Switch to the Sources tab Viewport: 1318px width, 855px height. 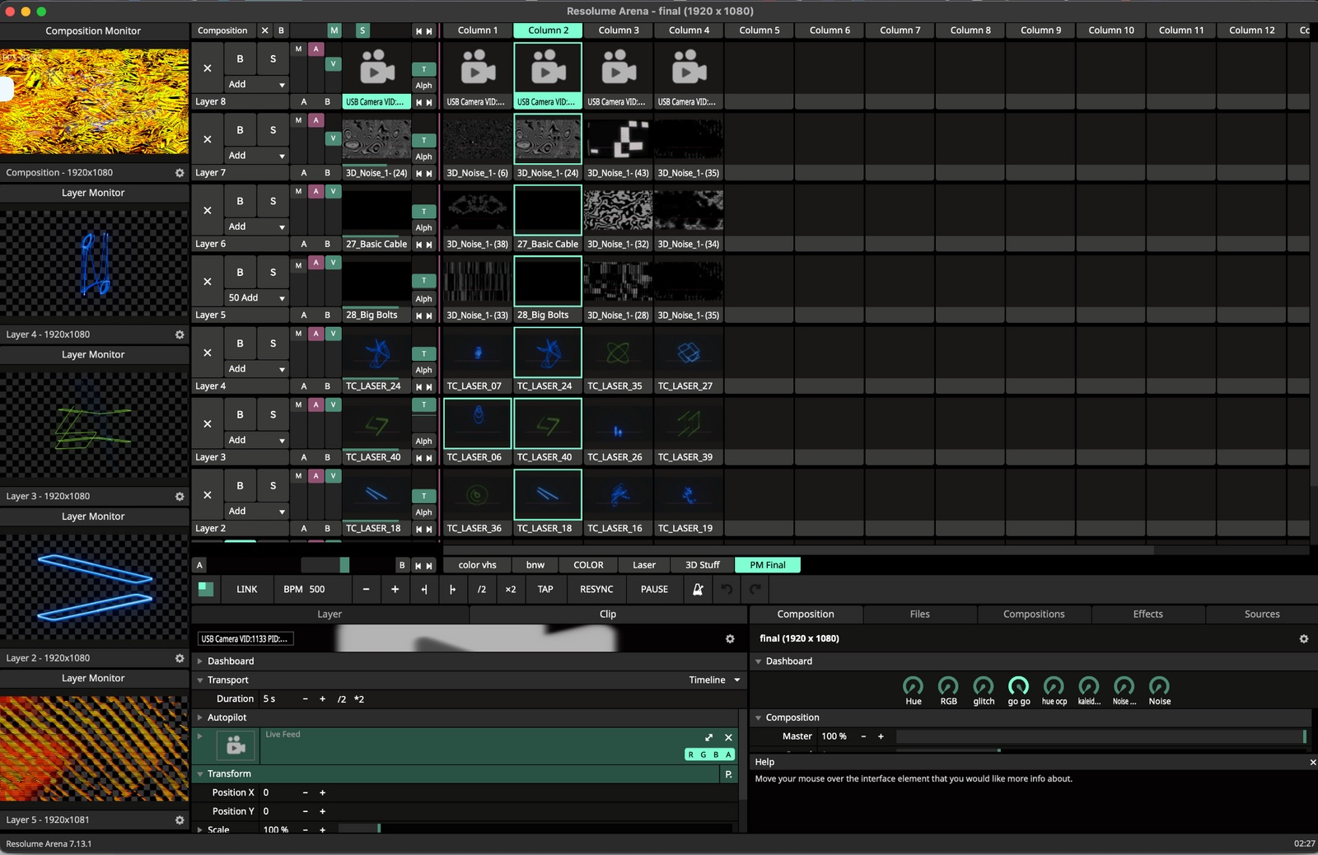tap(1262, 614)
